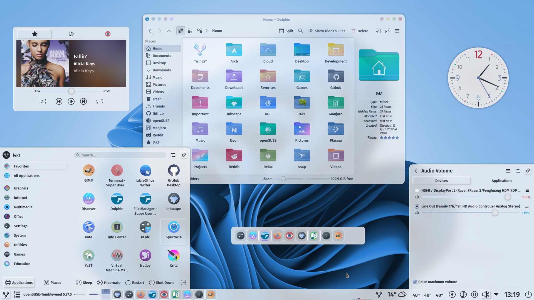534x300 pixels.
Task: Mute the HDMI / DisplayPort 2 output
Action: click(x=417, y=197)
